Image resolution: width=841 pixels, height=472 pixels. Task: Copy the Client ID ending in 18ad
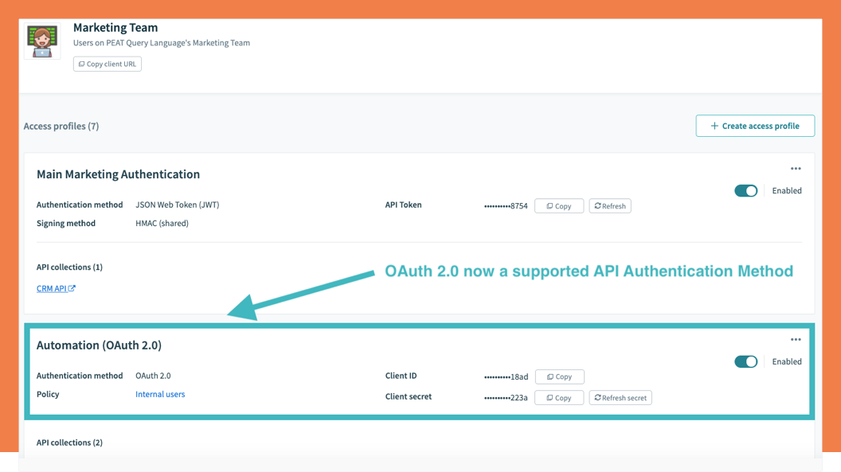coord(559,376)
